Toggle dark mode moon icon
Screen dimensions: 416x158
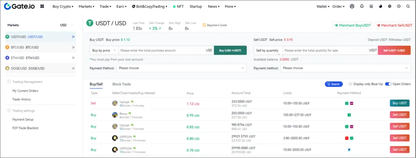[380, 7]
